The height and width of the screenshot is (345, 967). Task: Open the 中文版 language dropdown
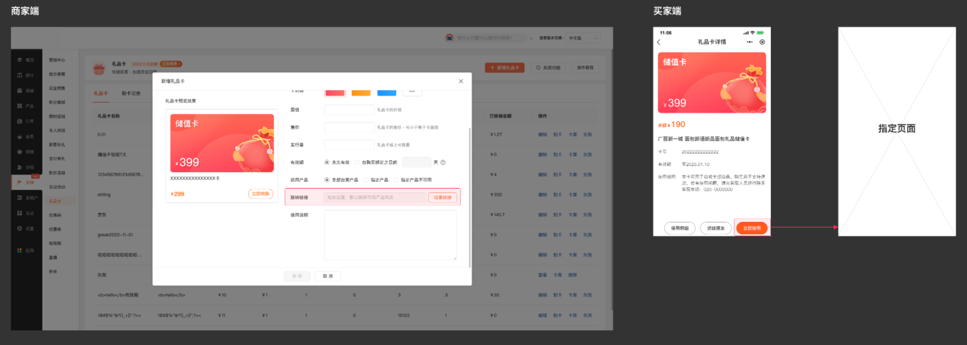click(583, 38)
